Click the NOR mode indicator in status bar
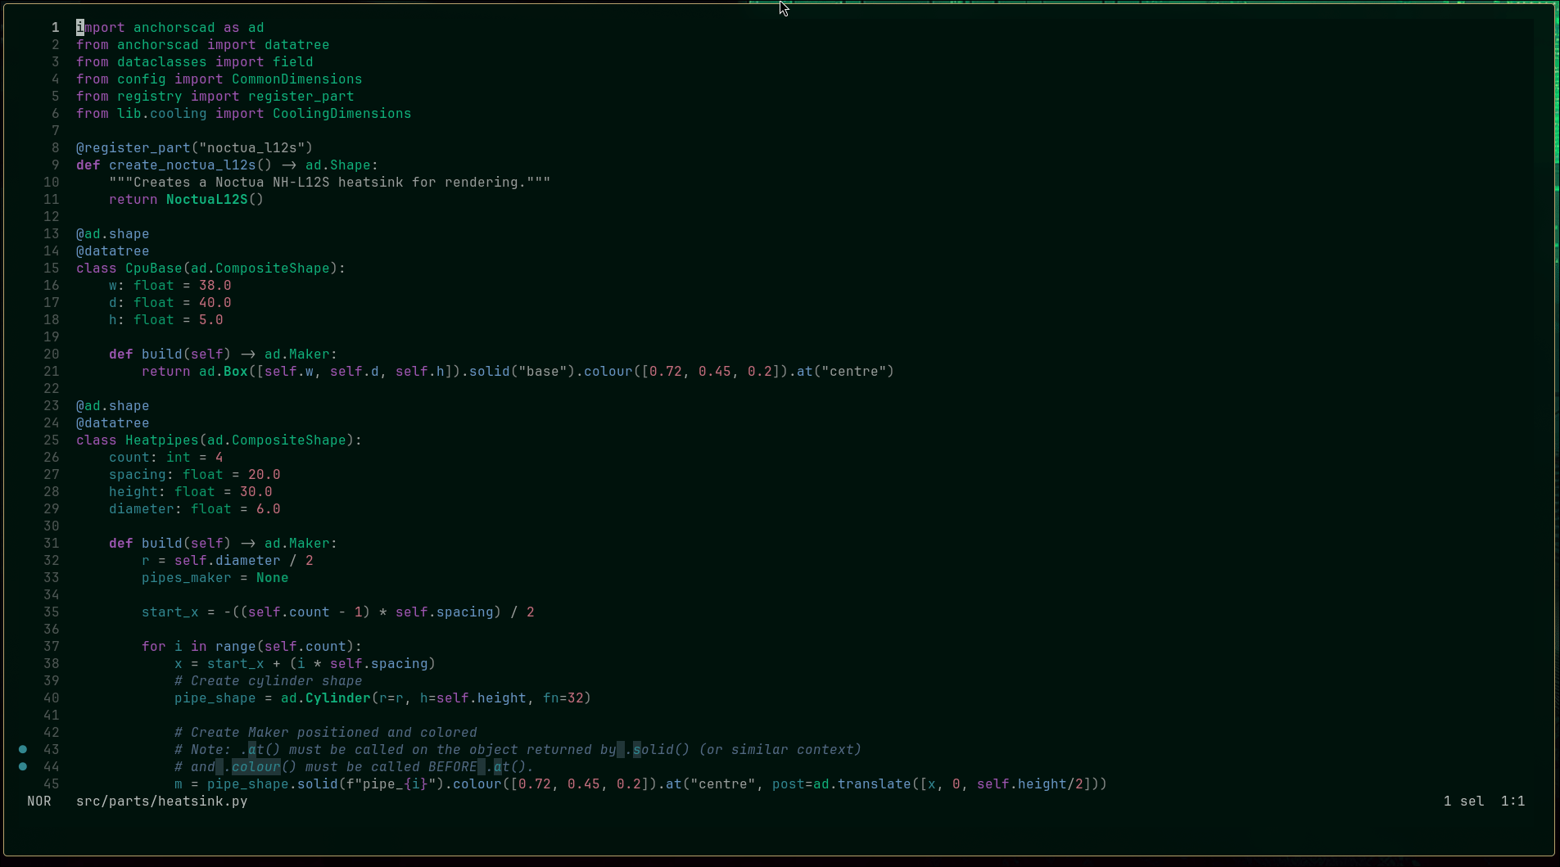 click(38, 802)
